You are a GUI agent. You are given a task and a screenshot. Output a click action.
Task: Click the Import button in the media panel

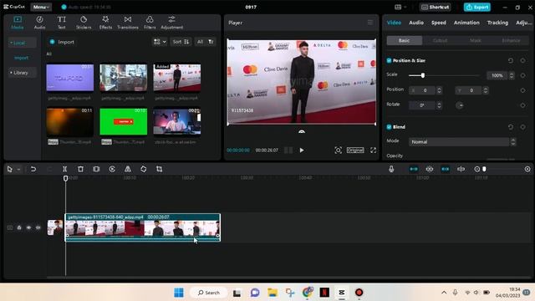coord(62,42)
